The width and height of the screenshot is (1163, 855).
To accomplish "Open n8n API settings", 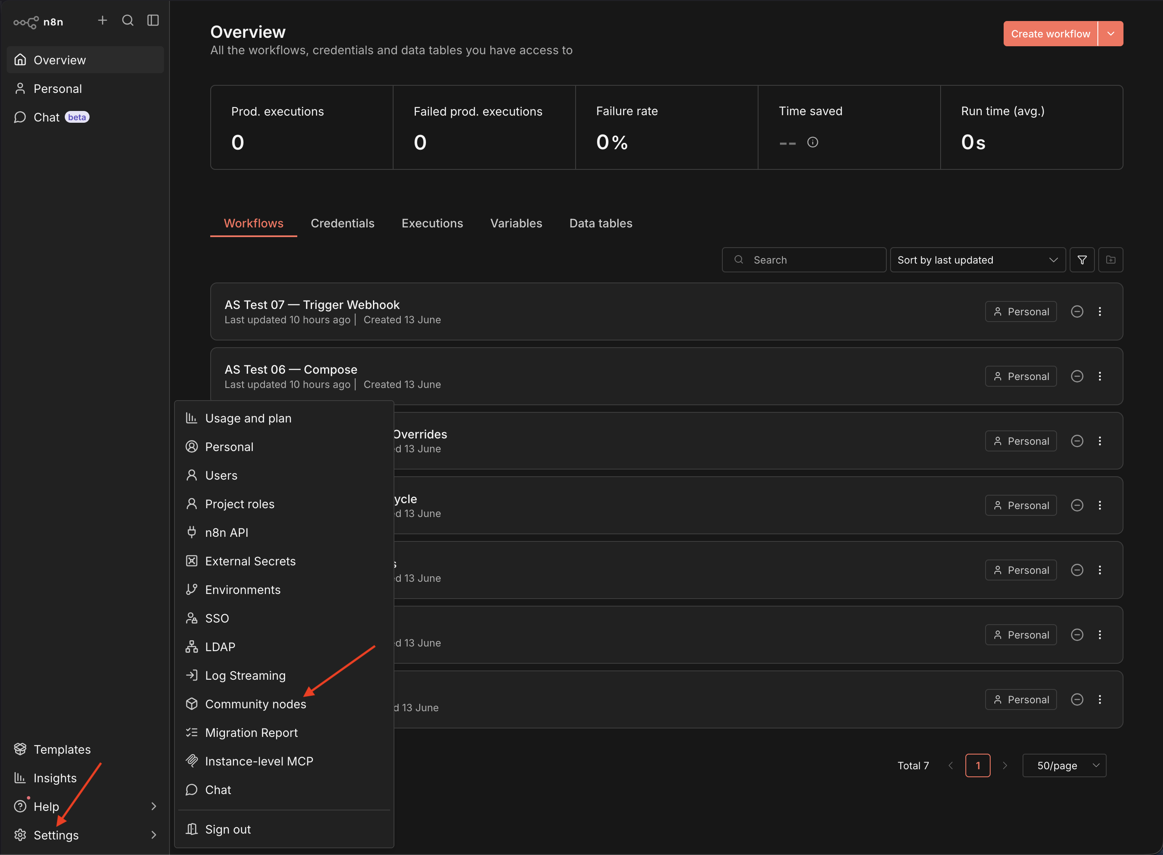I will [x=284, y=533].
